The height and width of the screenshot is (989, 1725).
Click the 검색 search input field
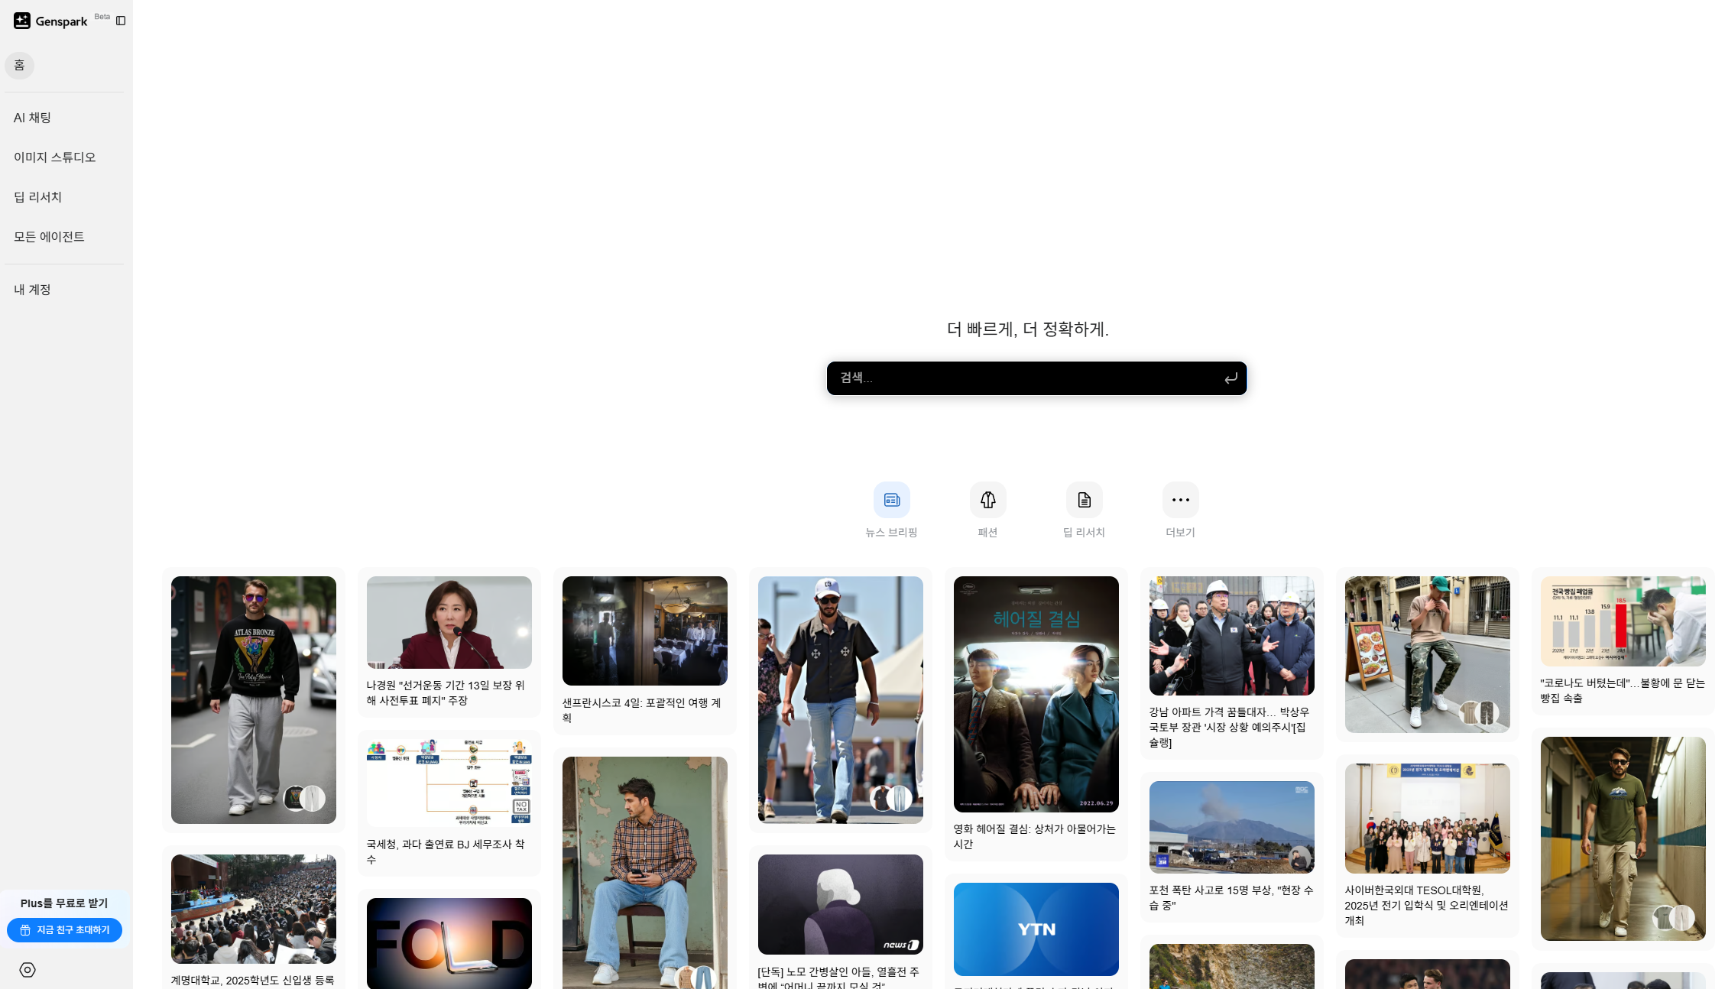pyautogui.click(x=1024, y=378)
